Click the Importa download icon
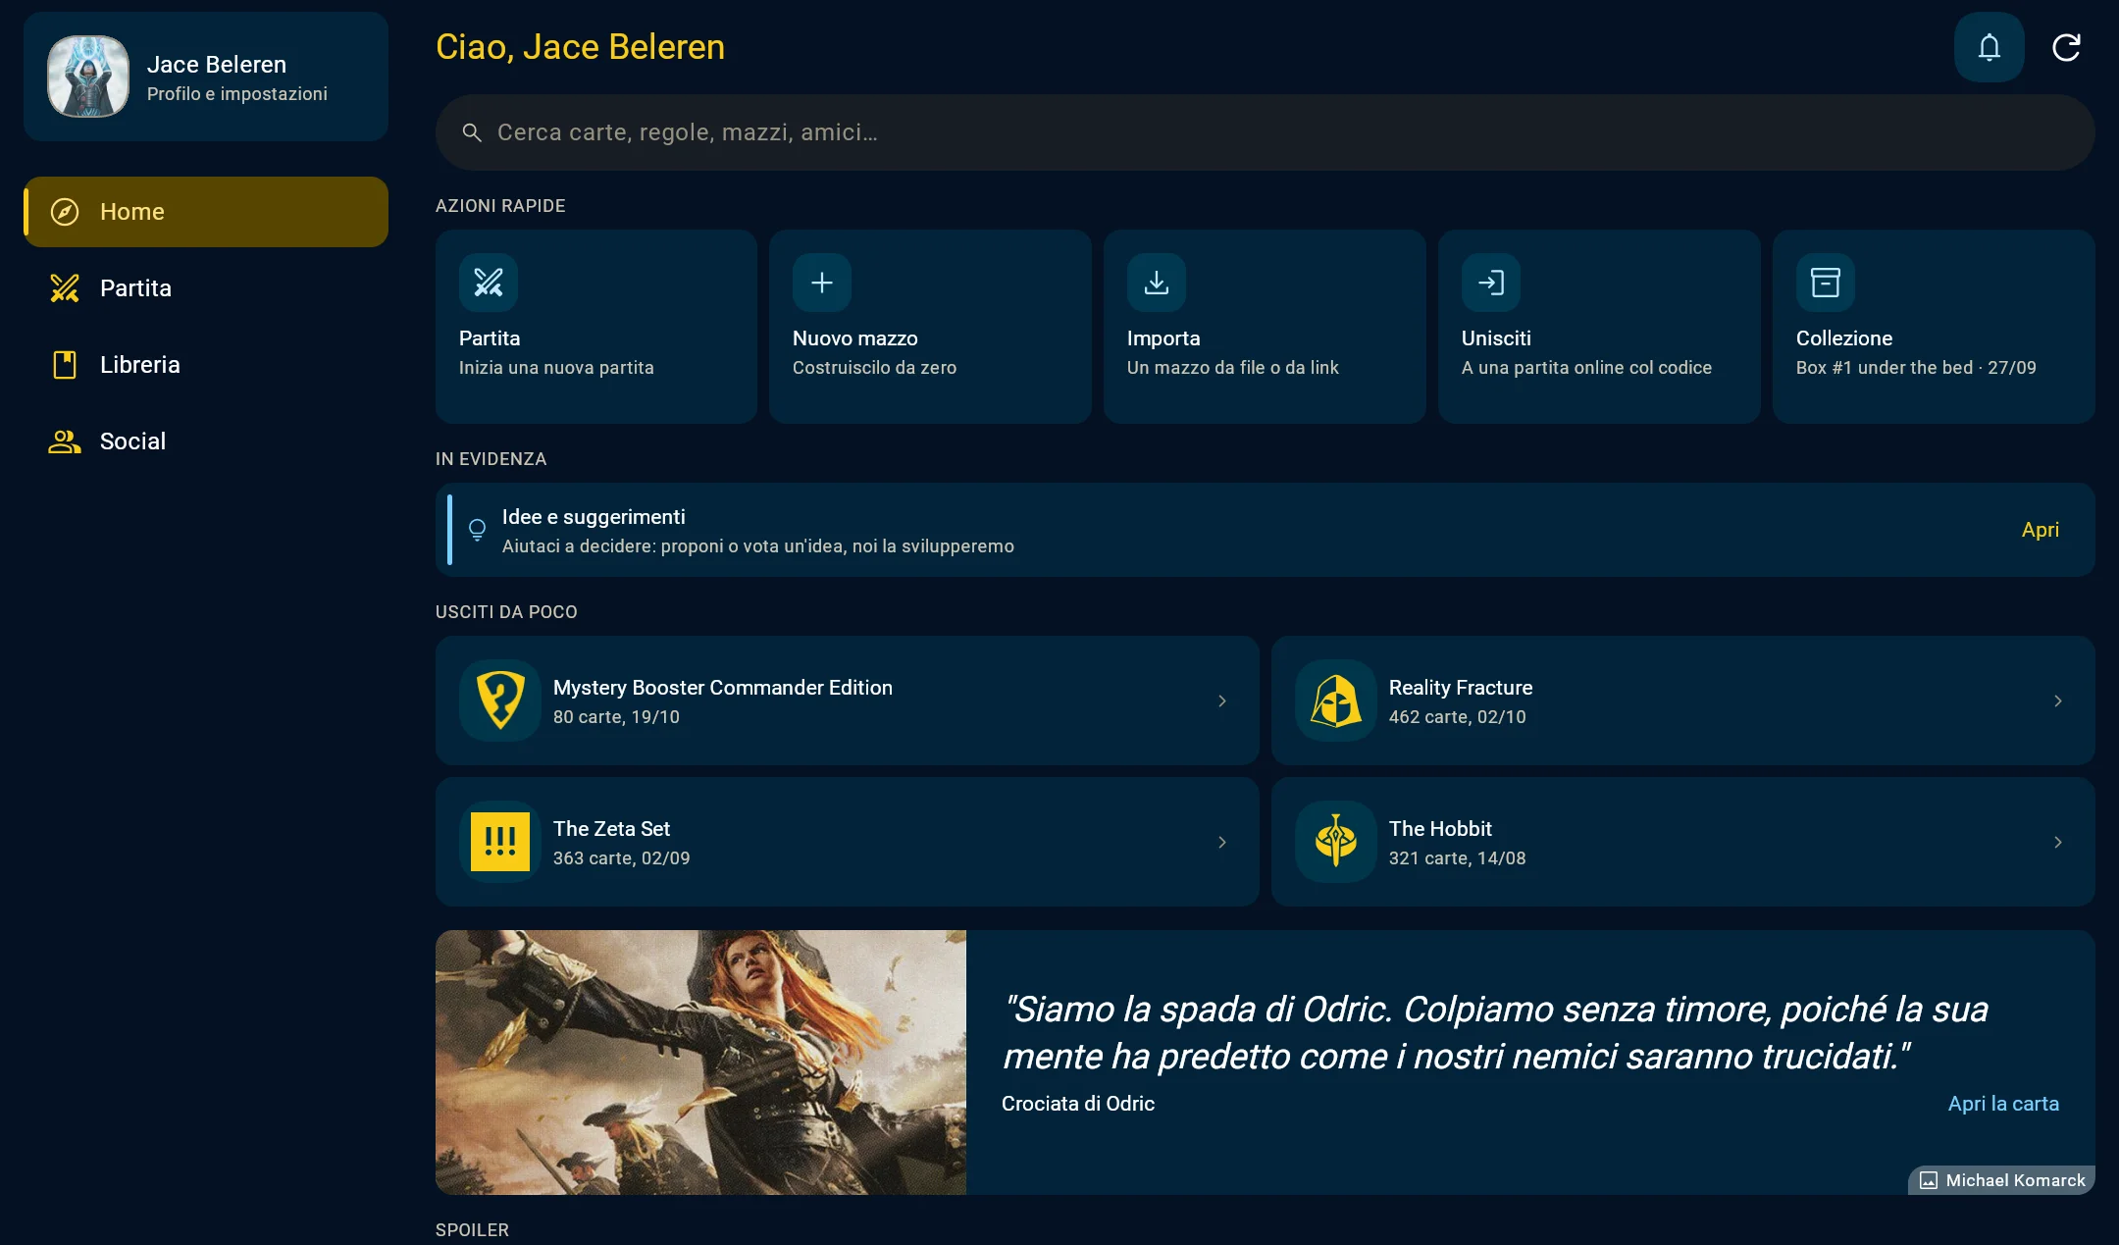The image size is (2119, 1245). click(1157, 283)
